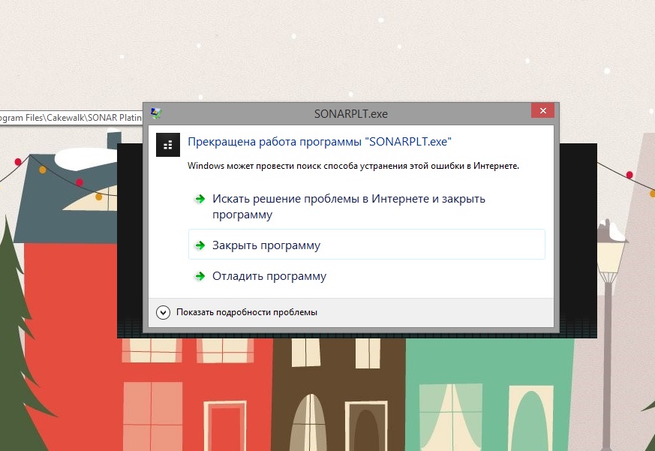Expand 'Показать подробности проблемы' chevron

coord(163,312)
